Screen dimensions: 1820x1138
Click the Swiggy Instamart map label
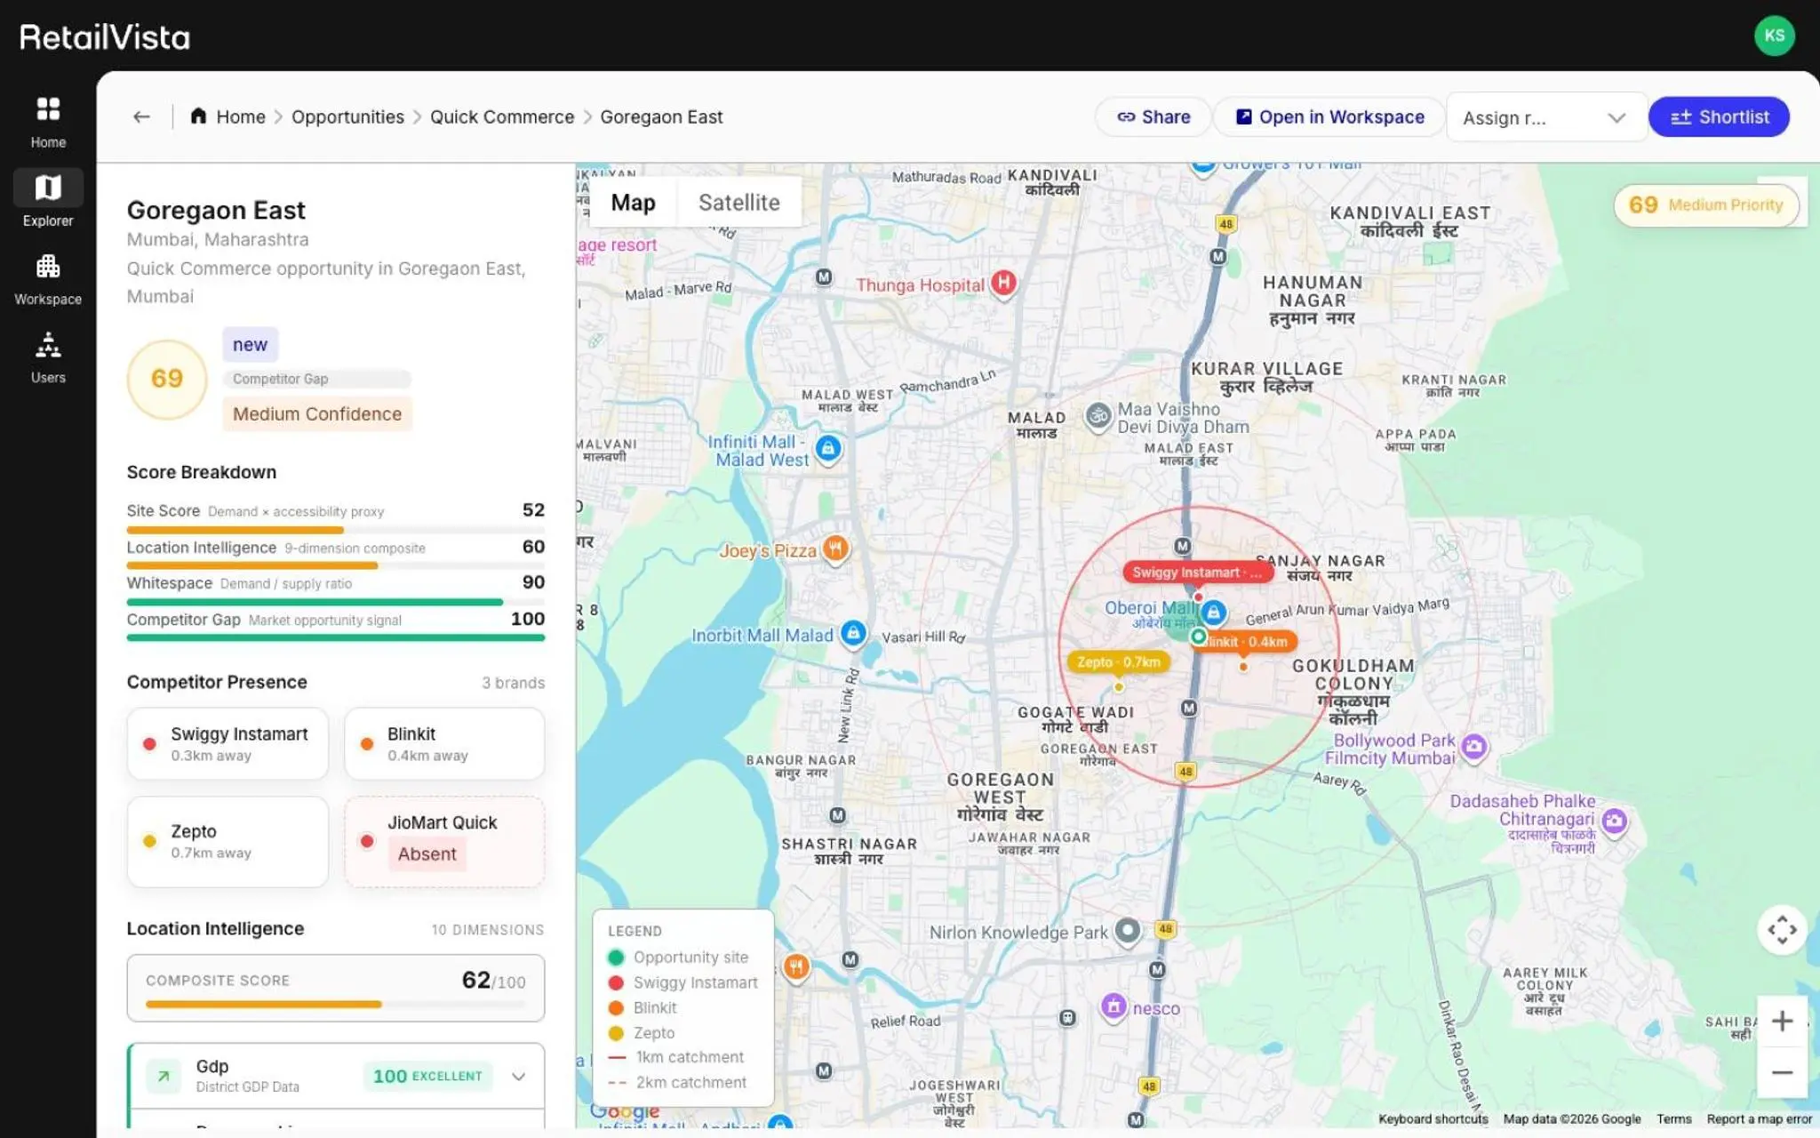[1196, 573]
